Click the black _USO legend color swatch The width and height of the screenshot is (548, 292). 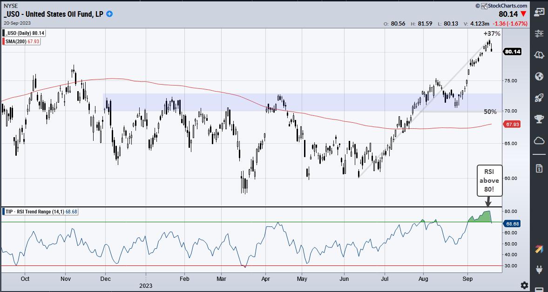click(x=3, y=33)
